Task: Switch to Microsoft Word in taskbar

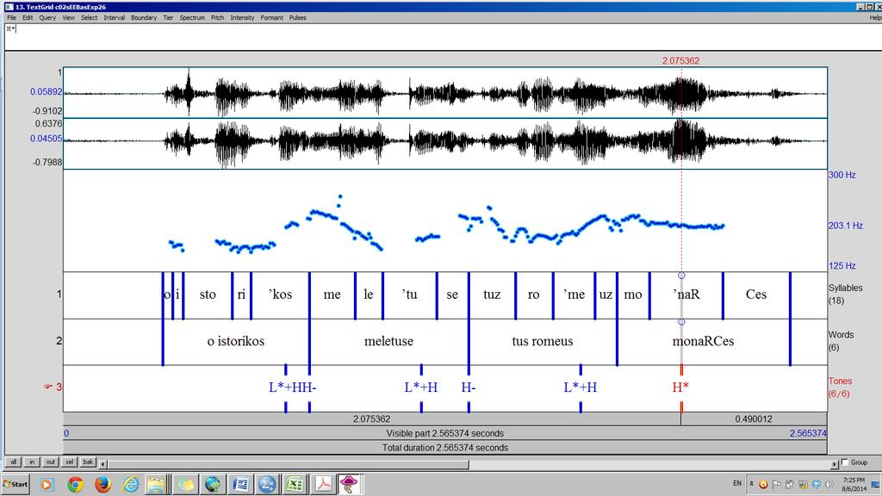Action: (240, 484)
